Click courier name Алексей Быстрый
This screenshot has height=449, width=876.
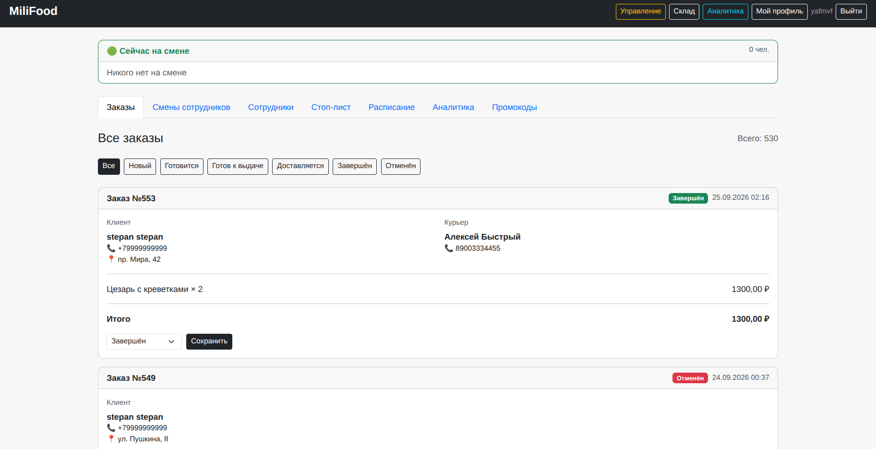pos(482,237)
